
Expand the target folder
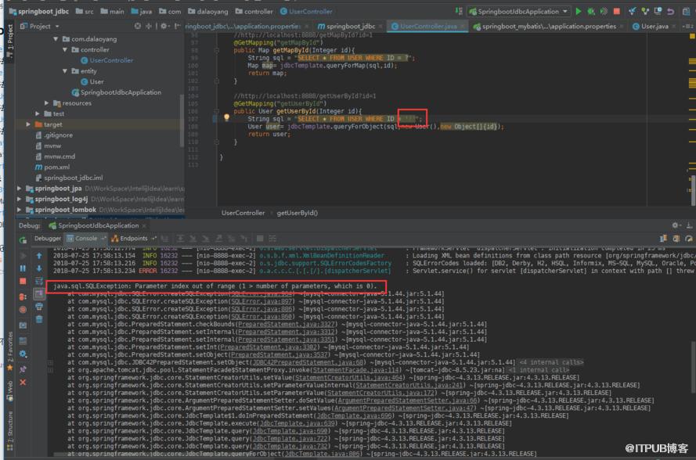pyautogui.click(x=28, y=124)
